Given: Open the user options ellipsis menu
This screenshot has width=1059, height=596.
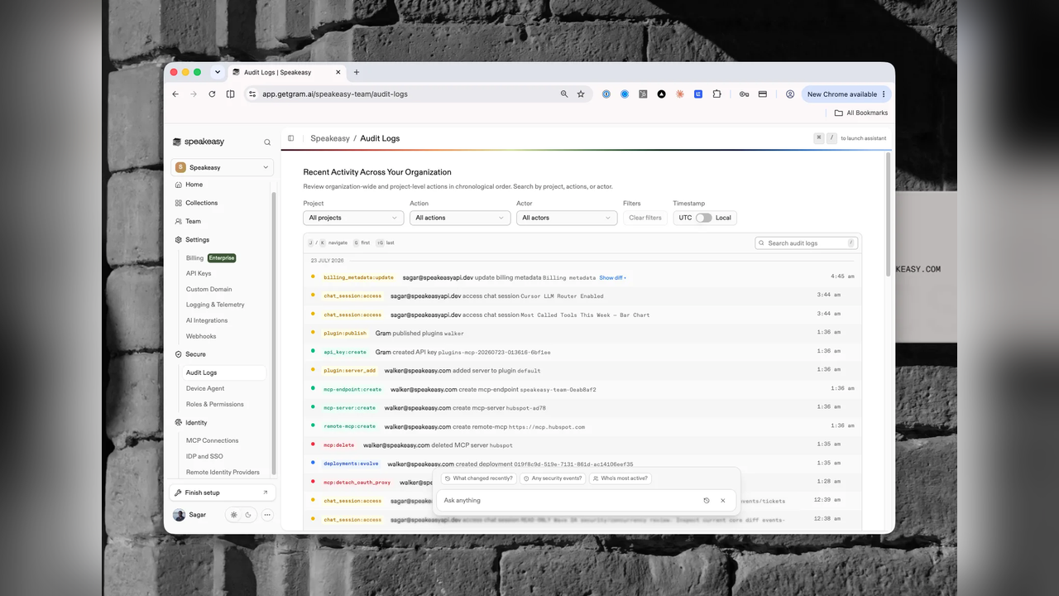Looking at the screenshot, I should pos(267,515).
